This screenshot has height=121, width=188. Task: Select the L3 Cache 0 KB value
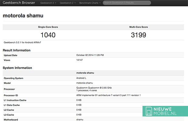point(79,115)
